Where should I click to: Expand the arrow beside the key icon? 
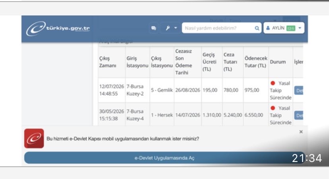[x=175, y=28]
